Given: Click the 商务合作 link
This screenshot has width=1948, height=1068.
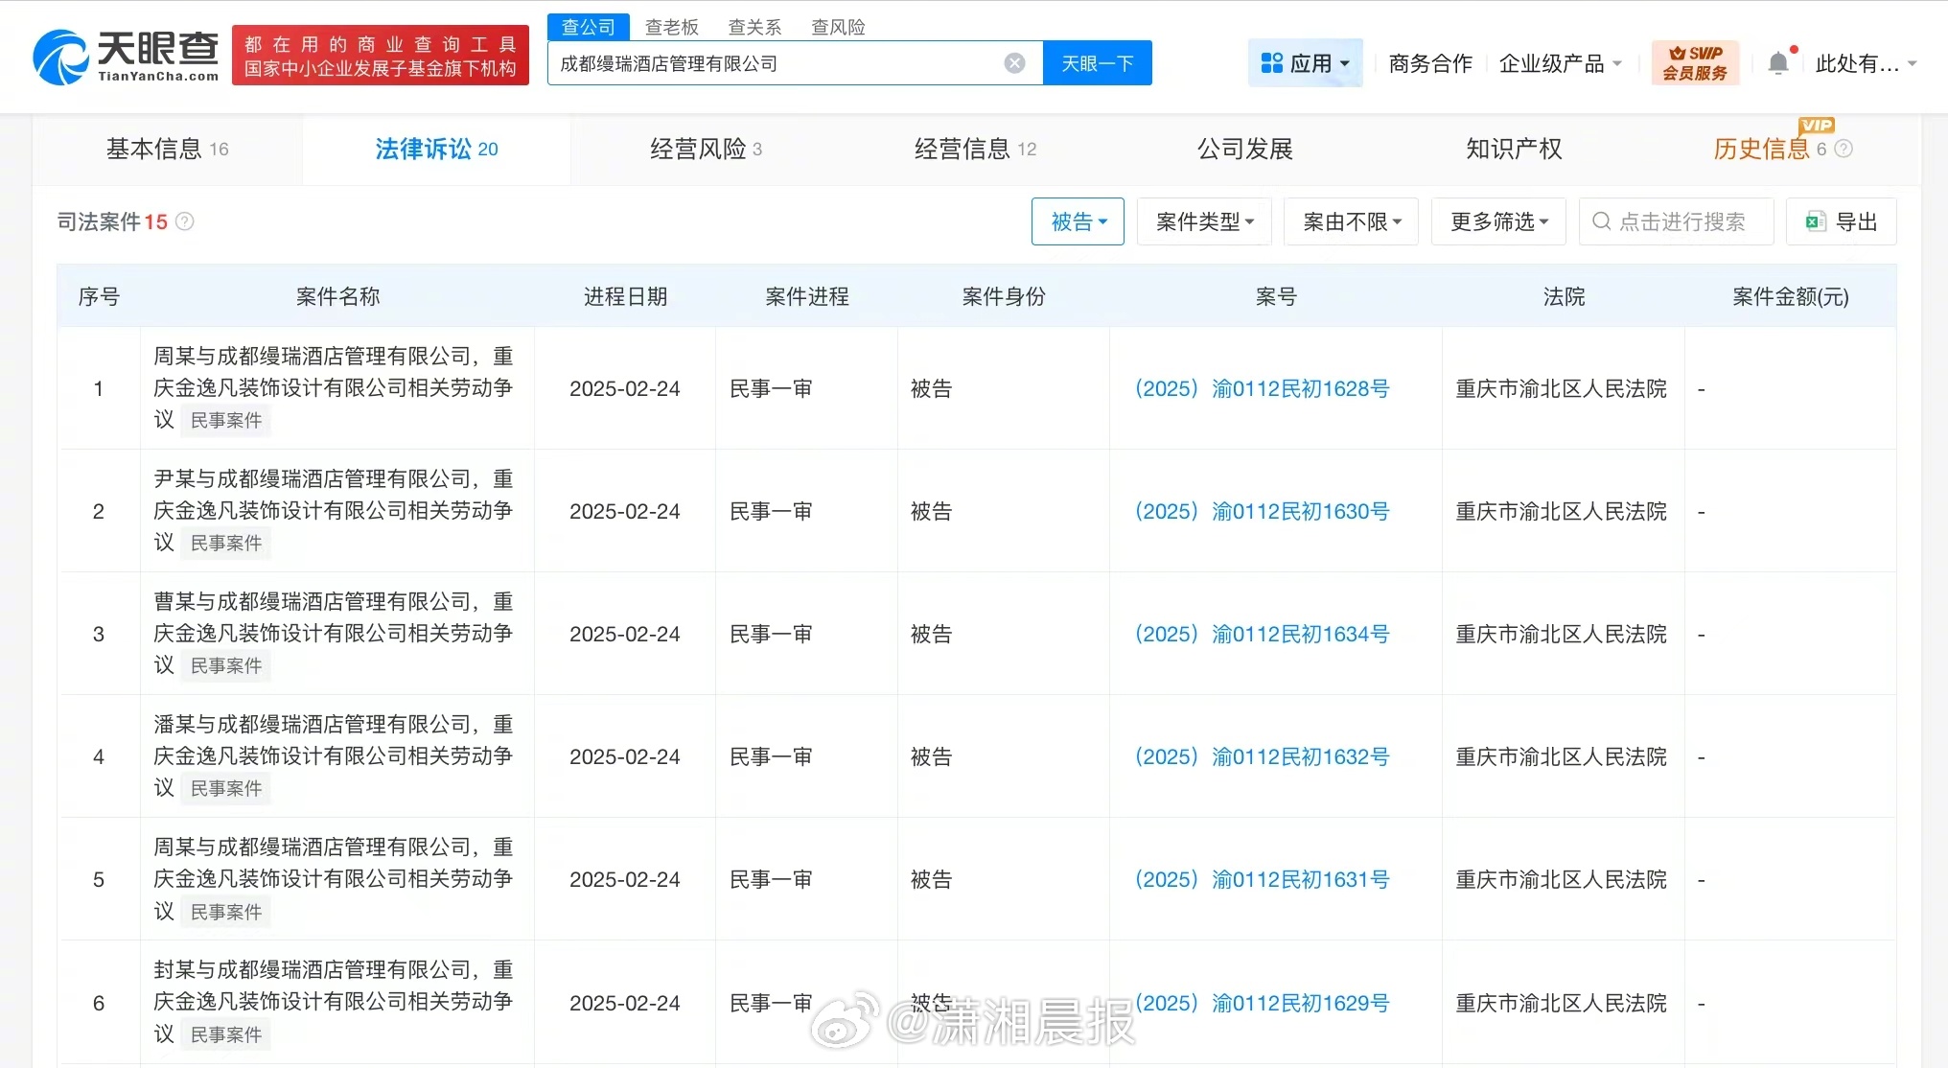Looking at the screenshot, I should (x=1428, y=61).
